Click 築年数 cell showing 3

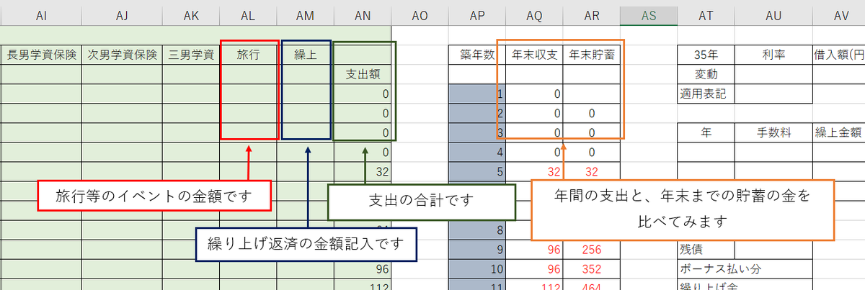(x=477, y=132)
